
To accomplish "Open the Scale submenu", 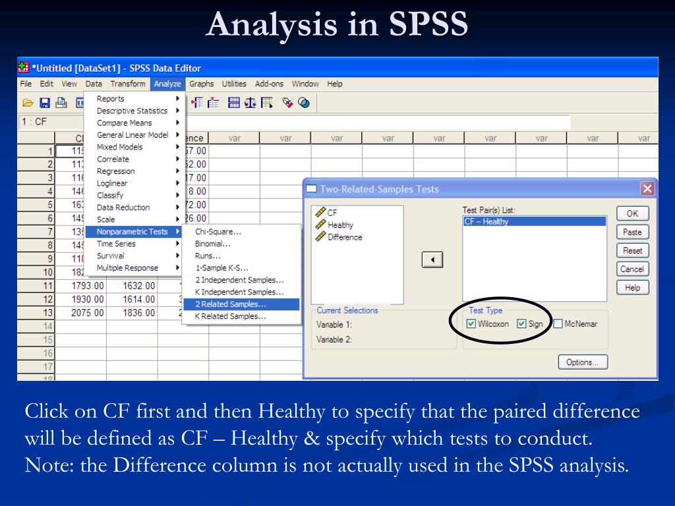I will (134, 219).
